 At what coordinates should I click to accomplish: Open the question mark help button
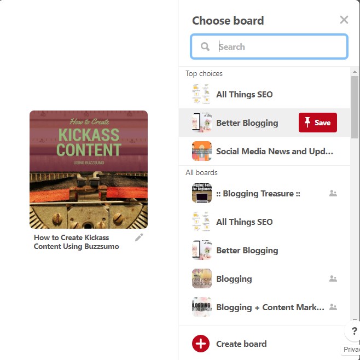[354, 331]
